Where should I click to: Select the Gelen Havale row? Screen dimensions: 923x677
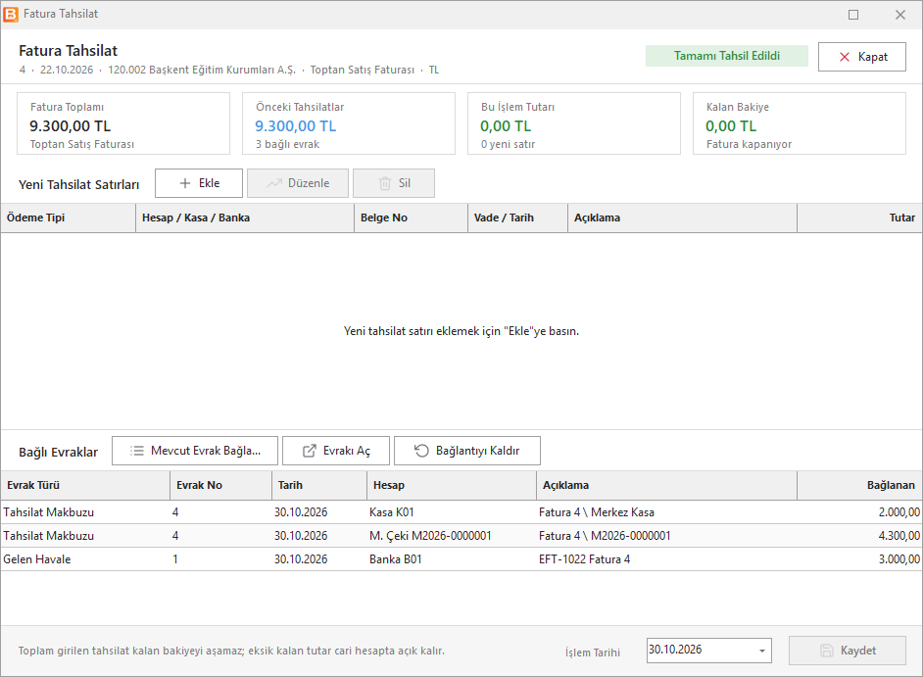point(461,559)
